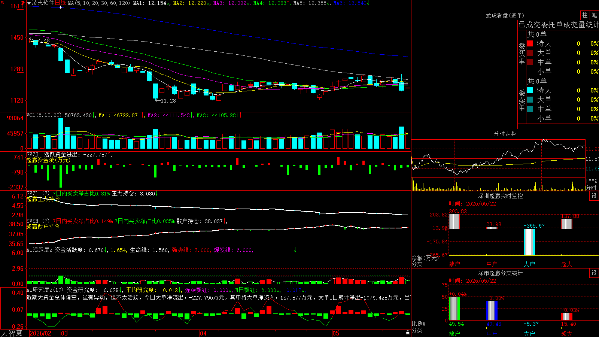Image resolution: width=599 pixels, height=337 pixels.
Task: Click the teal 中单 sell-order swatch
Action: pos(530,109)
